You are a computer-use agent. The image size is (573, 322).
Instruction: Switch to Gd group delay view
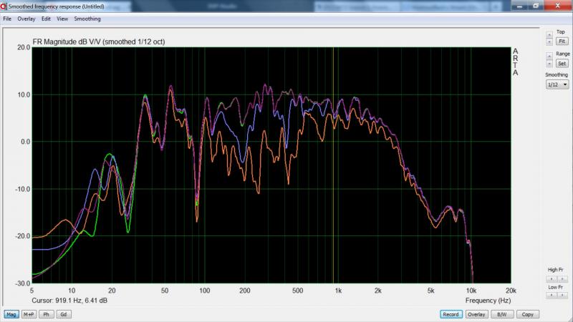pos(63,314)
